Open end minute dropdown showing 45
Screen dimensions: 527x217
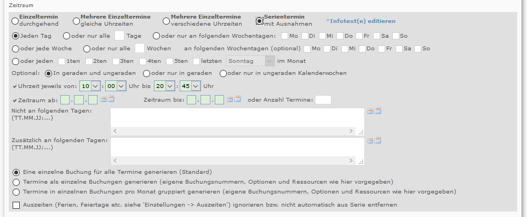(x=190, y=86)
